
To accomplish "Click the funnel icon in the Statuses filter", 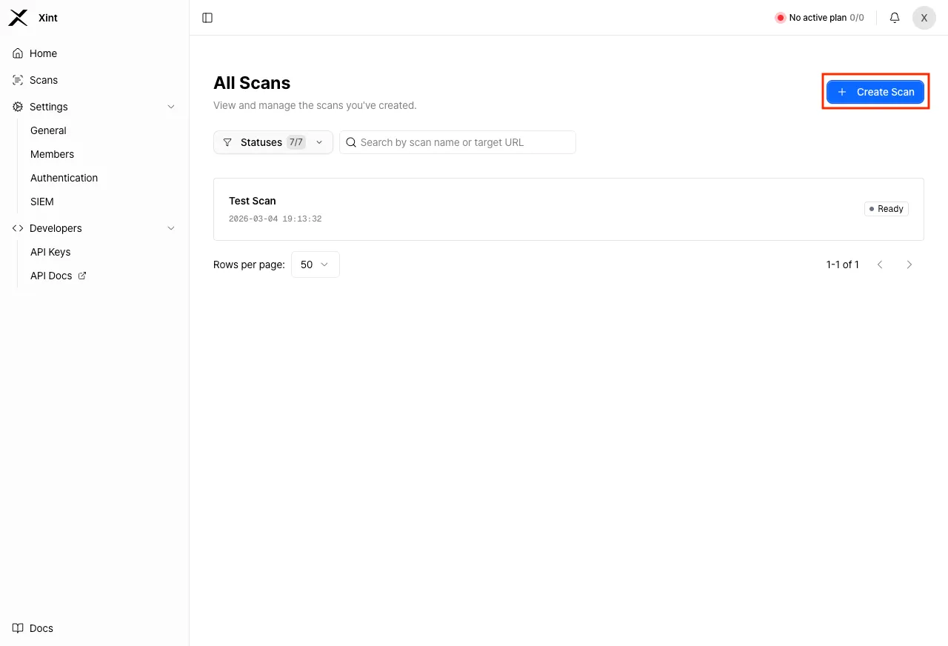I will point(227,141).
